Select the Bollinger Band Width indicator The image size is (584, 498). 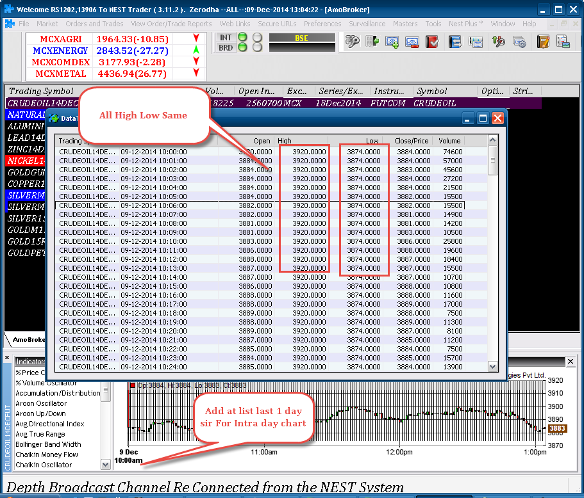[x=48, y=444]
